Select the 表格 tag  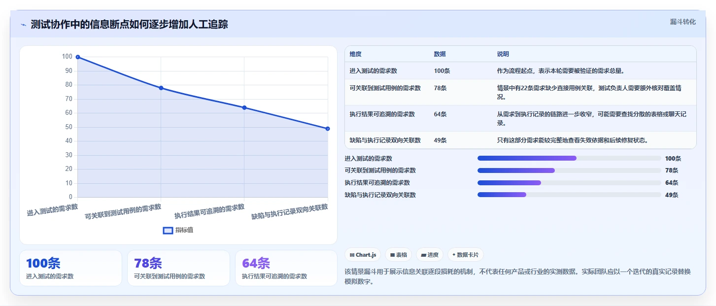pyautogui.click(x=398, y=255)
